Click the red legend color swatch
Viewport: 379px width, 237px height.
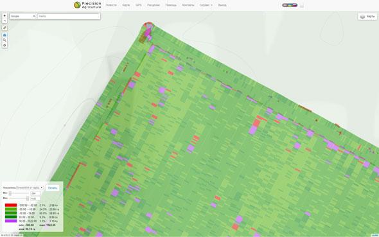coord(11,205)
